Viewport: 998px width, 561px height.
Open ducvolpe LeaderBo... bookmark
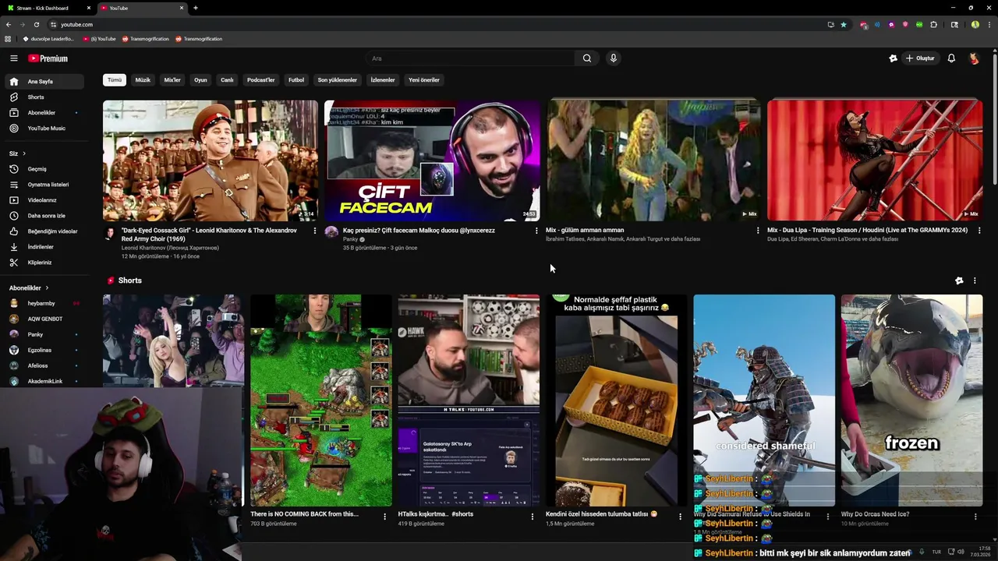48,39
